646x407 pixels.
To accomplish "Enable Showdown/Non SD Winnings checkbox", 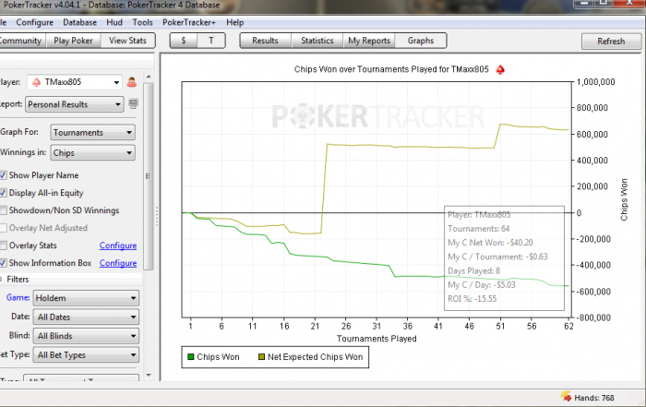I will click(3, 210).
